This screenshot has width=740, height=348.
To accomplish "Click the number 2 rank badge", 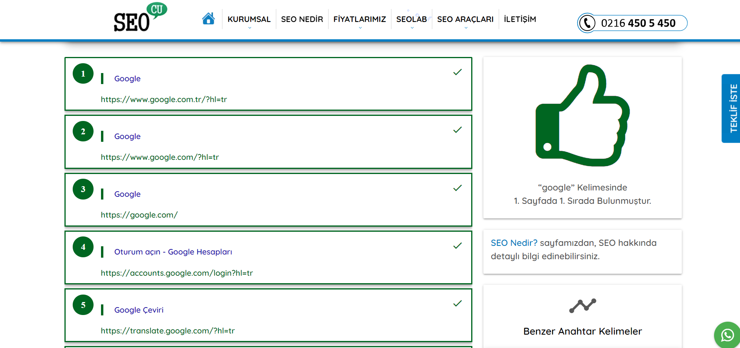I will 83,131.
